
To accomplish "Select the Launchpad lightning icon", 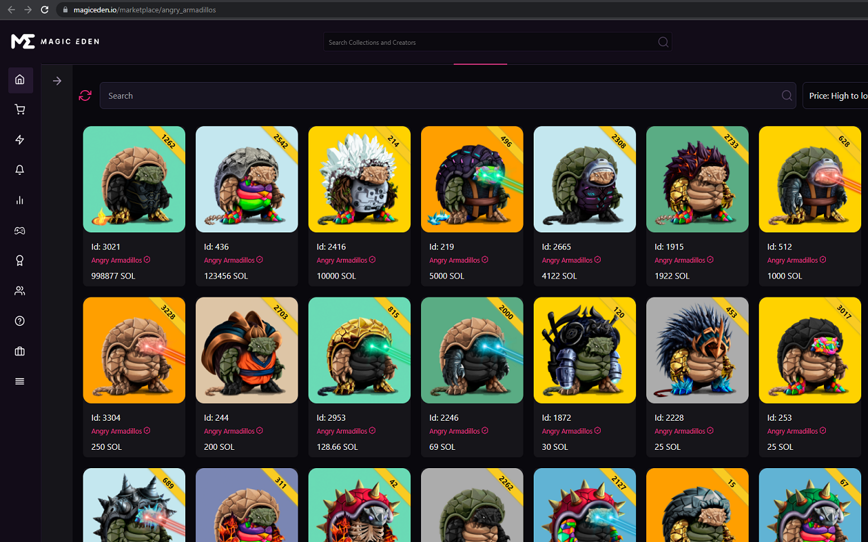I will coord(20,140).
